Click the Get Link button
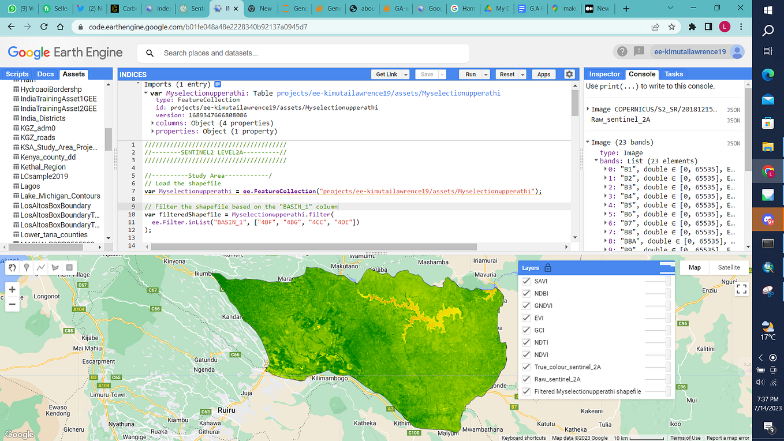784x441 pixels. [x=386, y=74]
